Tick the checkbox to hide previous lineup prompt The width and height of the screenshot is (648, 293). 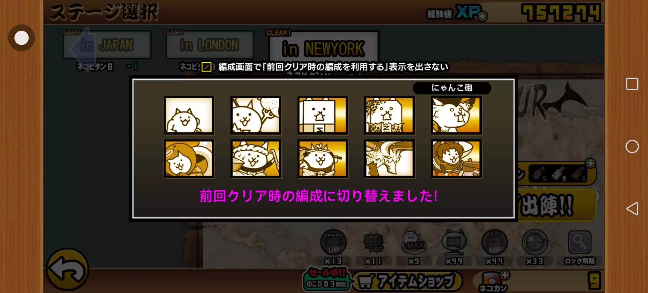206,67
